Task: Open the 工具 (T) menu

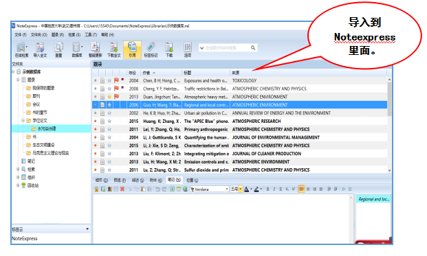Action: 91,35
